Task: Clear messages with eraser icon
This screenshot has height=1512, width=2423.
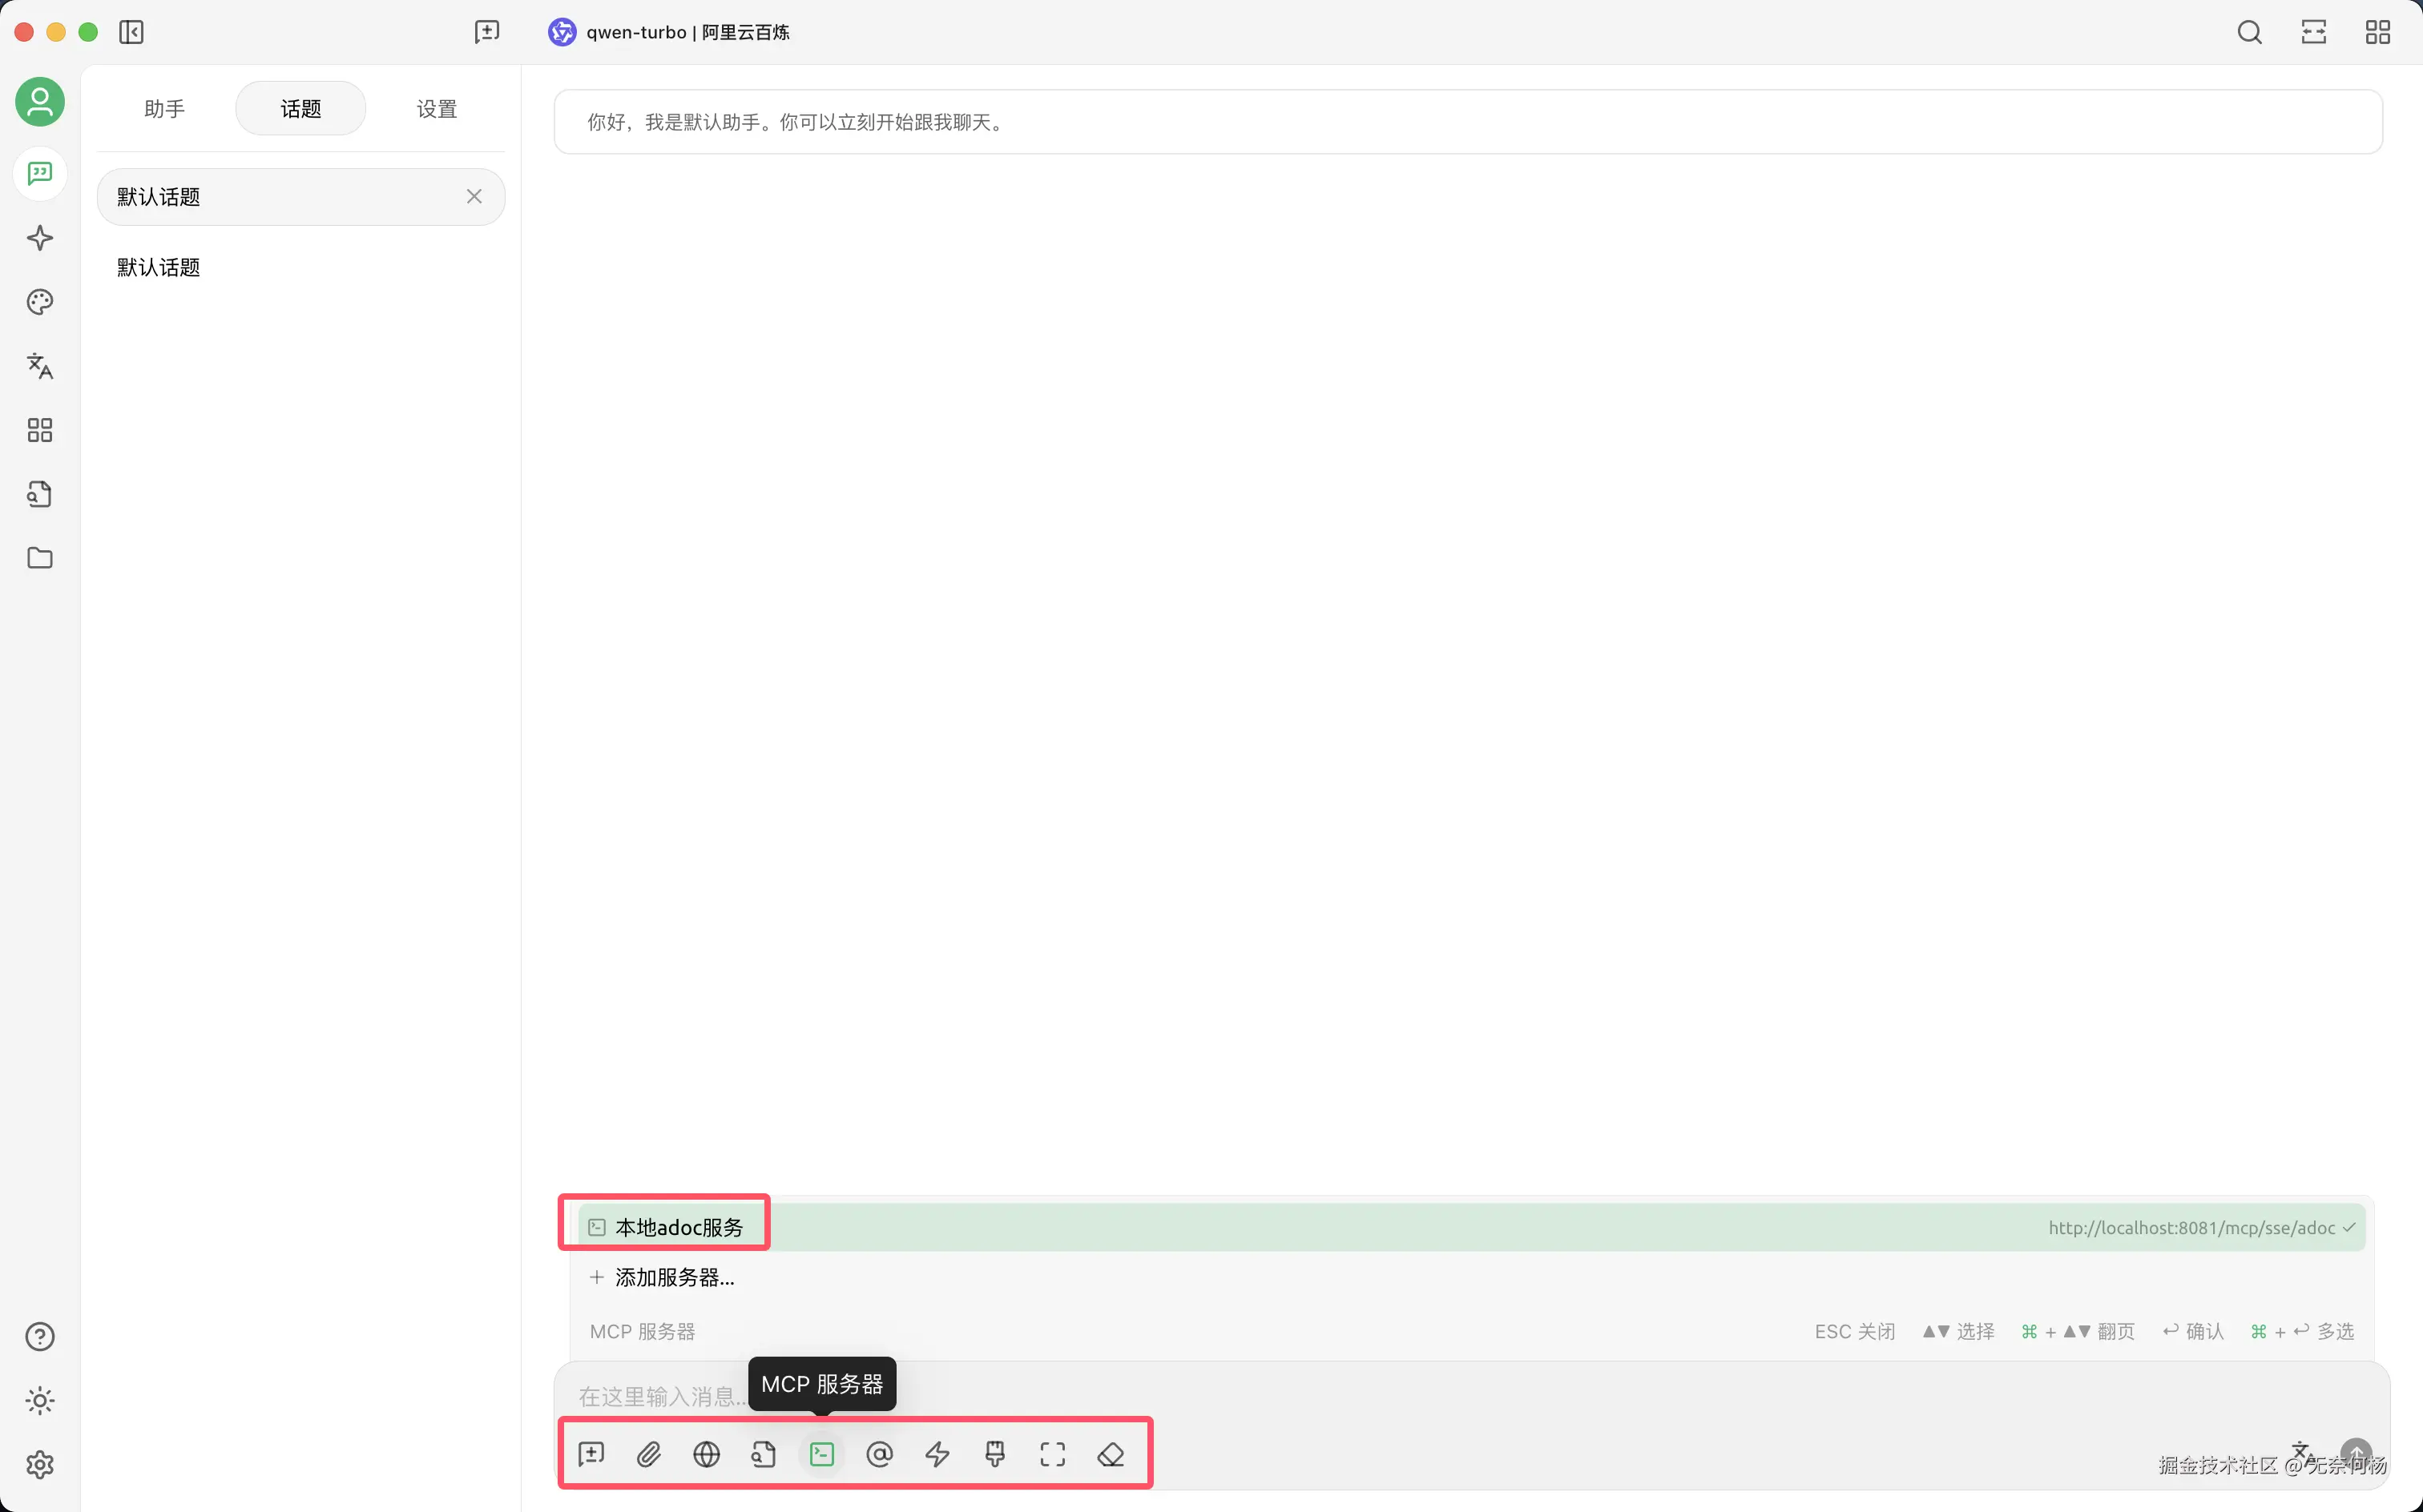Action: (x=1111, y=1454)
